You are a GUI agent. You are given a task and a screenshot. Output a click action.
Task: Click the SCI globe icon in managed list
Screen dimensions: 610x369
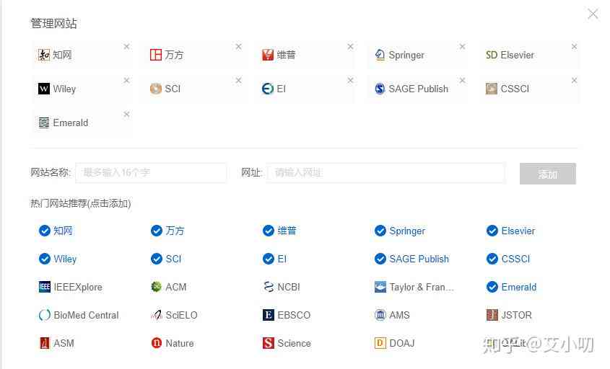[x=156, y=89]
